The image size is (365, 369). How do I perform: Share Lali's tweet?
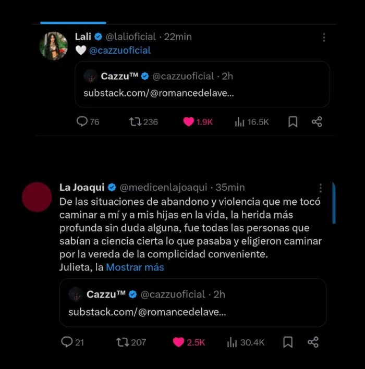click(x=317, y=122)
